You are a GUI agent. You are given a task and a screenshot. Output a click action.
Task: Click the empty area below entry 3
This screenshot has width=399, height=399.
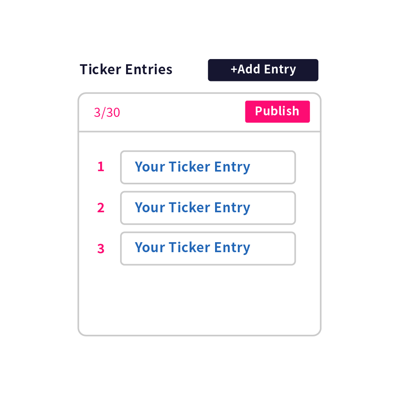coord(199,299)
